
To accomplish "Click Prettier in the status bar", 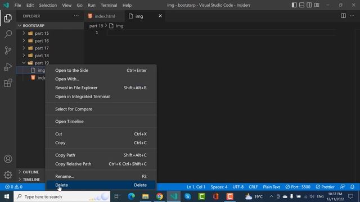I will click(x=325, y=187).
